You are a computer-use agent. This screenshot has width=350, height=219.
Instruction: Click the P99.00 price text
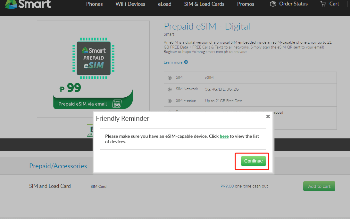pos(227,186)
